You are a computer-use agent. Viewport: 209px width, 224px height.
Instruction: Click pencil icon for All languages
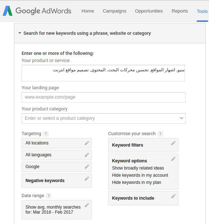pos(87,155)
